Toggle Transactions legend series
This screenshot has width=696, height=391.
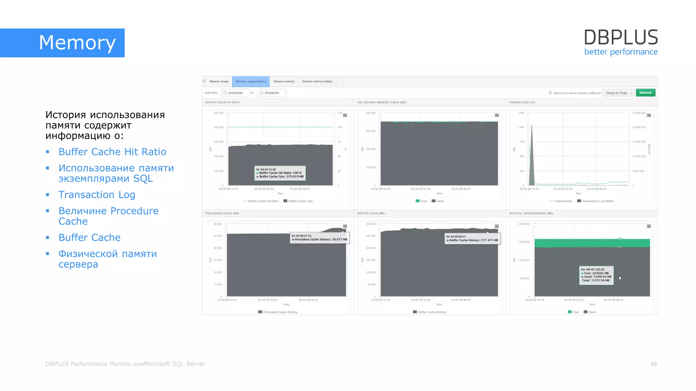coord(561,201)
